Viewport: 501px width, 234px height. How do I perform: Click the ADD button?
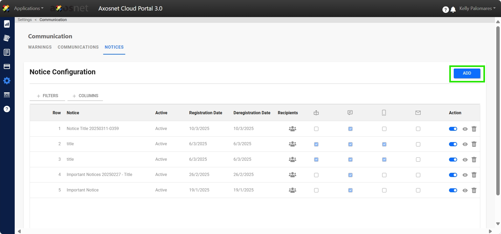(467, 73)
